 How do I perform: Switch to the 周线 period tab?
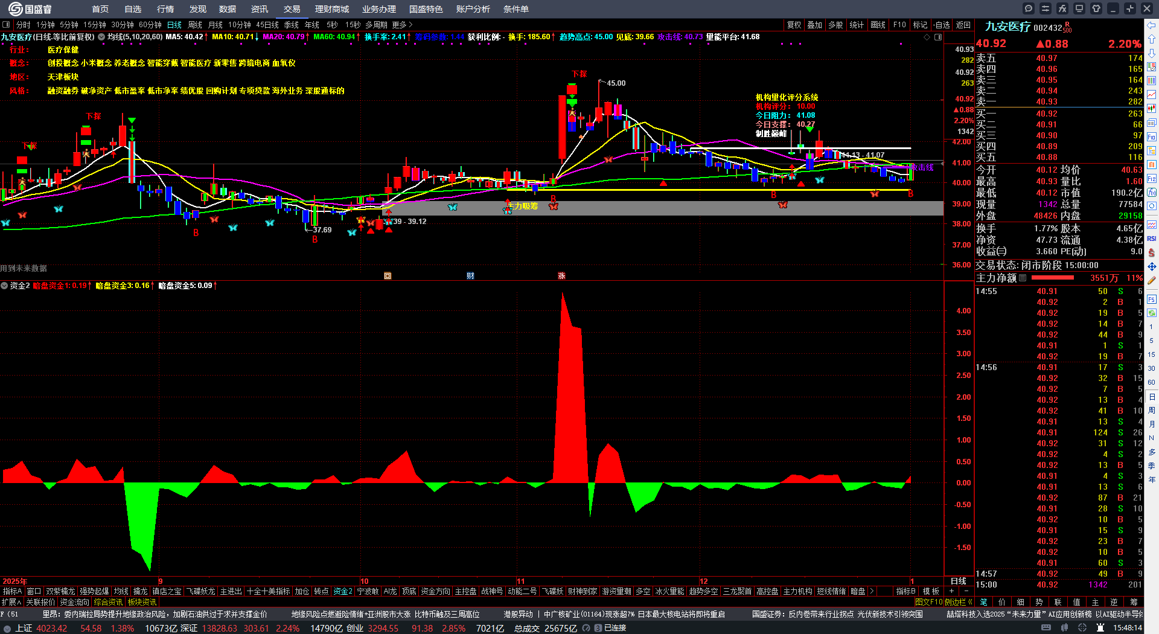195,25
